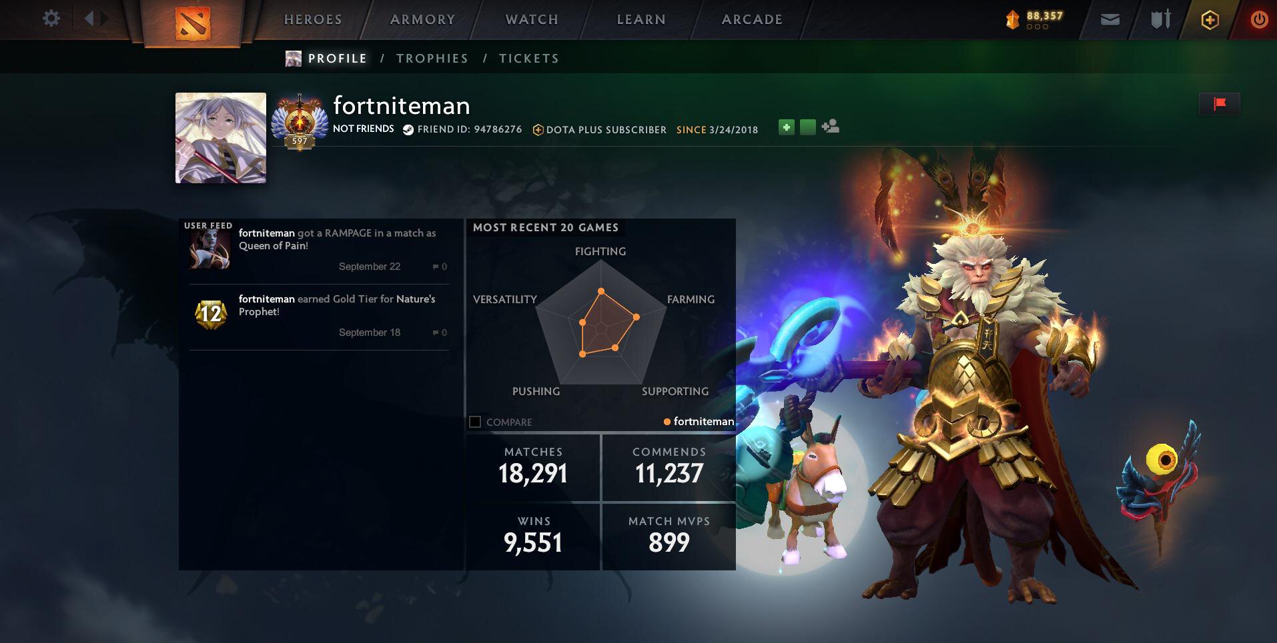The image size is (1277, 643).
Task: Open the Queen of Pain rampage feed entry
Action: click(319, 250)
